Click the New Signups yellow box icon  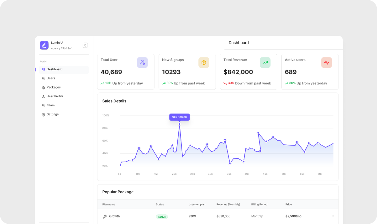204,62
